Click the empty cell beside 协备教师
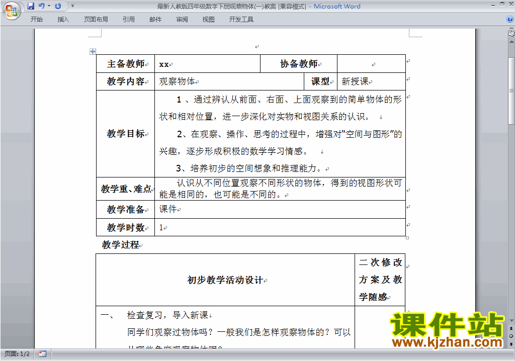515x361 pixels. (x=372, y=64)
